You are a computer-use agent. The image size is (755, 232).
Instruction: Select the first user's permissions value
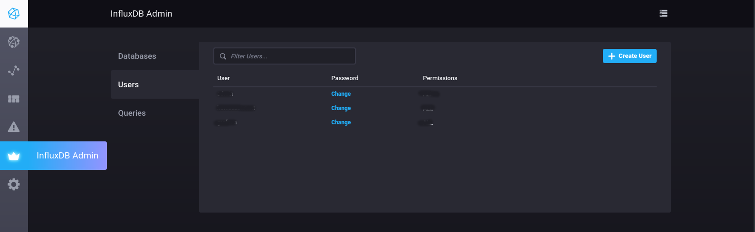pos(430,94)
